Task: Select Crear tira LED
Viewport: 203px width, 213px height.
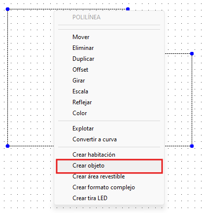Action: [109, 198]
